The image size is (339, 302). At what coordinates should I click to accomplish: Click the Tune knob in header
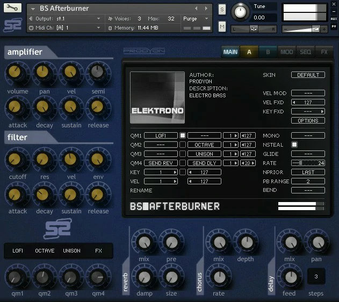coord(240,12)
